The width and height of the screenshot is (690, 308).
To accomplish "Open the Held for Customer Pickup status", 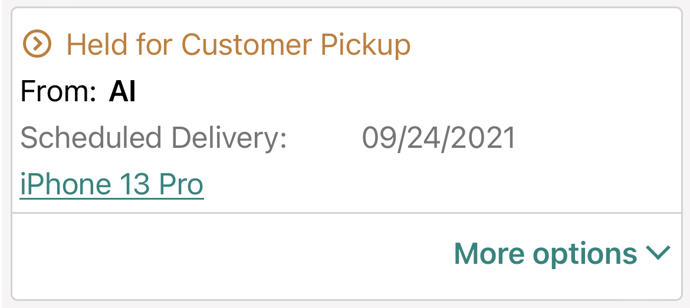I will [x=238, y=45].
